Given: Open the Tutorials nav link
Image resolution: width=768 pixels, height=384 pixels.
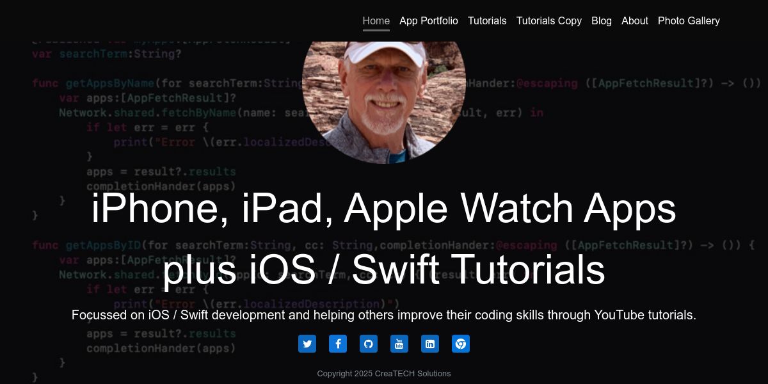Looking at the screenshot, I should (x=487, y=20).
